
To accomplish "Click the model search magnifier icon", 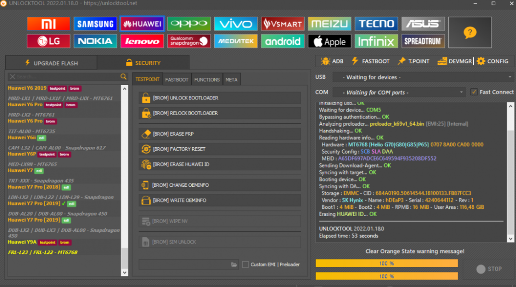I will [123, 77].
